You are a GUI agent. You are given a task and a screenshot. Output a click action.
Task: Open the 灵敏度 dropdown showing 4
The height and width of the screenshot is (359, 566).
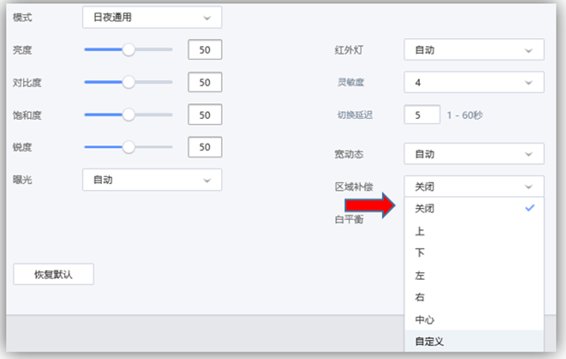click(x=473, y=82)
